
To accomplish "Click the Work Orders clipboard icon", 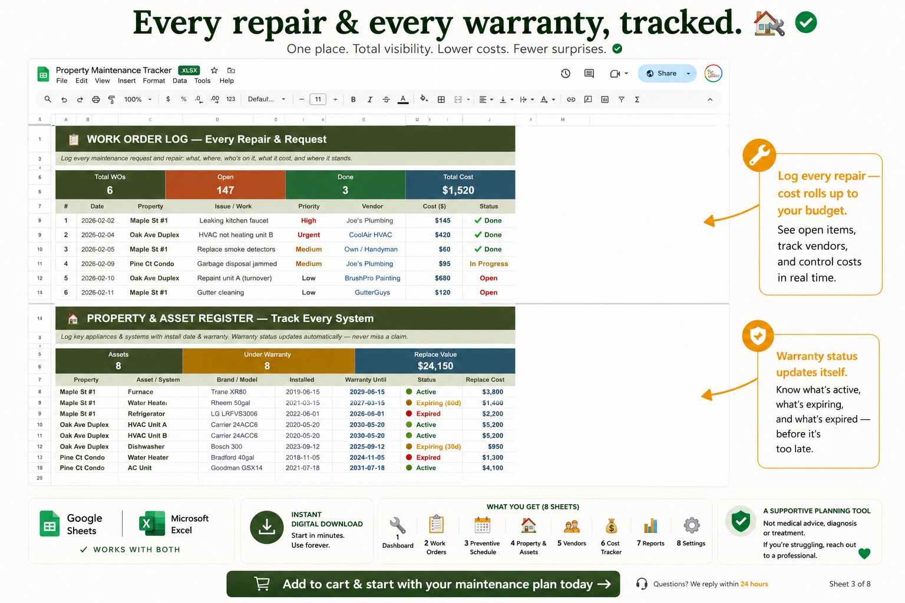I will coord(437,524).
